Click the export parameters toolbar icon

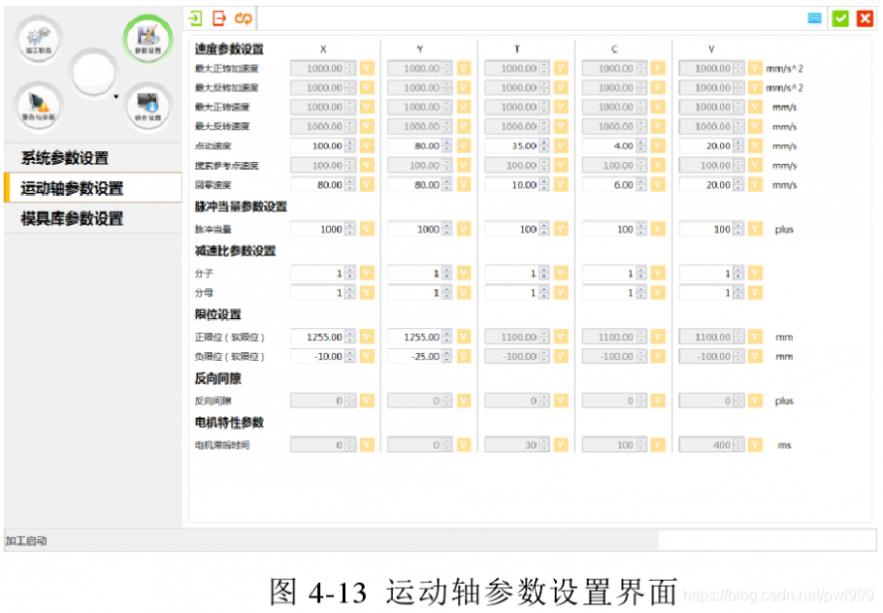click(x=221, y=17)
